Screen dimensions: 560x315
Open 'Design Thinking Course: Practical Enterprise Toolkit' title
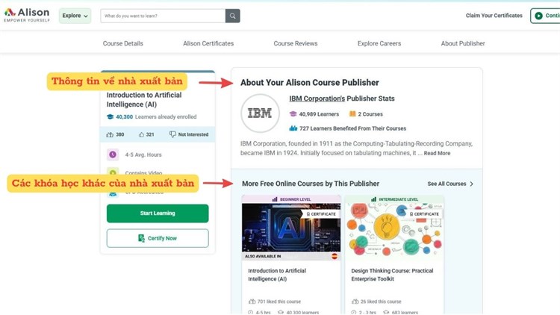click(392, 275)
